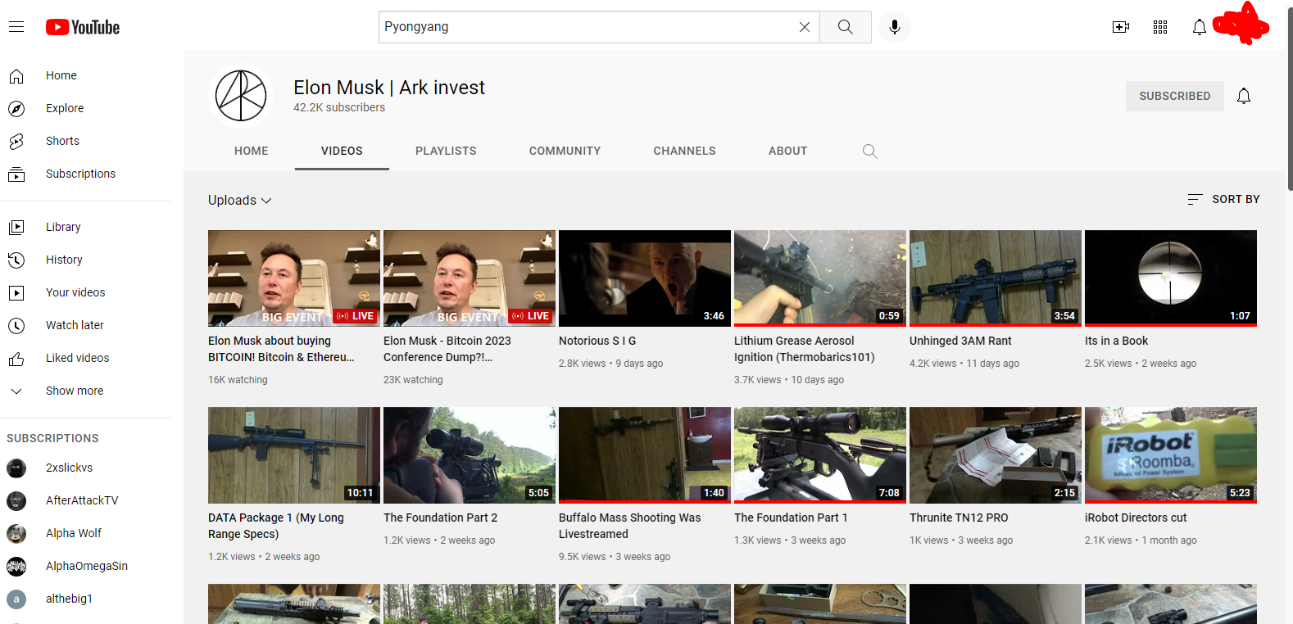Switch to the PLAYLISTS tab
This screenshot has height=624, width=1293.
(446, 151)
